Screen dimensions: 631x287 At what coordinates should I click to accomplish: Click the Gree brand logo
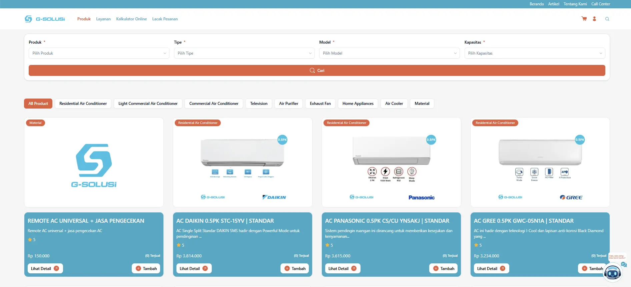coord(571,197)
